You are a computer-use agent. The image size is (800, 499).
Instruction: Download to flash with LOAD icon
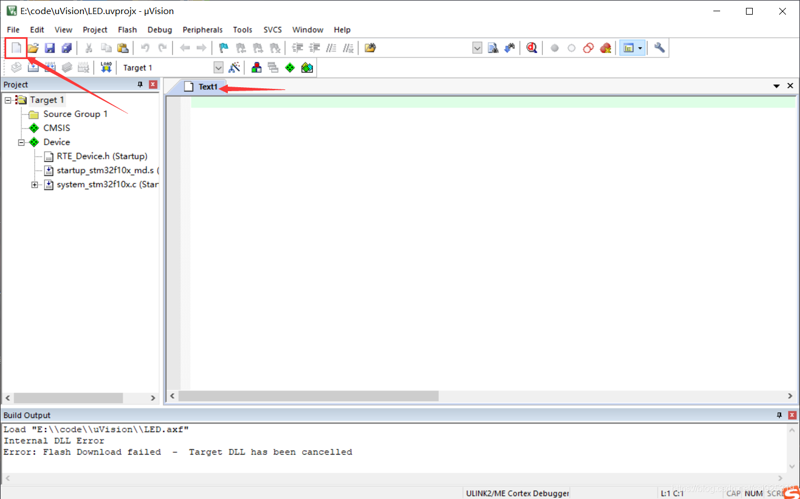click(x=106, y=68)
